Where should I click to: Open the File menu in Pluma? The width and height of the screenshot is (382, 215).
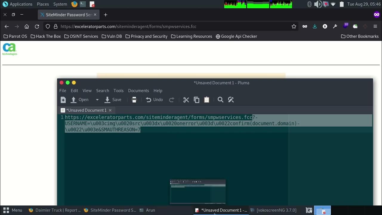click(63, 90)
